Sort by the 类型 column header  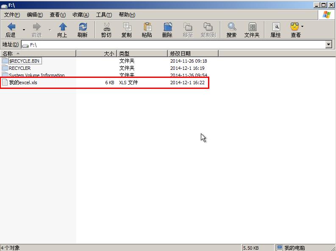(x=142, y=53)
